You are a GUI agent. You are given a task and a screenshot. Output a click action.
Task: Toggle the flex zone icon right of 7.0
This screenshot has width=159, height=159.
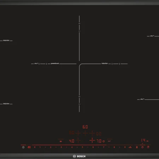[x=110, y=141]
